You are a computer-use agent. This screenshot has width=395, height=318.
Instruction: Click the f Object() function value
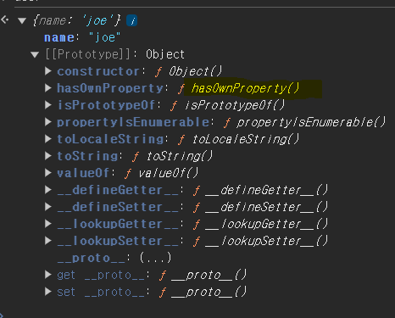[x=188, y=71]
